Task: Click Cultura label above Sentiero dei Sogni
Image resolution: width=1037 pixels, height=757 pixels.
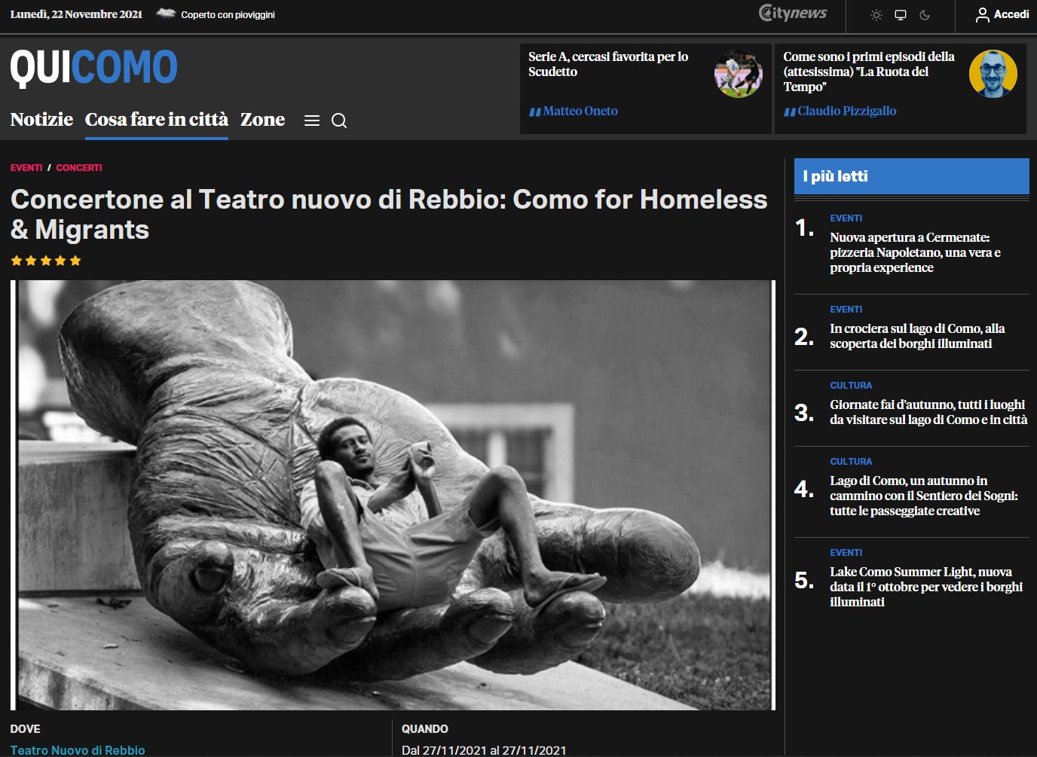Action: [x=851, y=462]
